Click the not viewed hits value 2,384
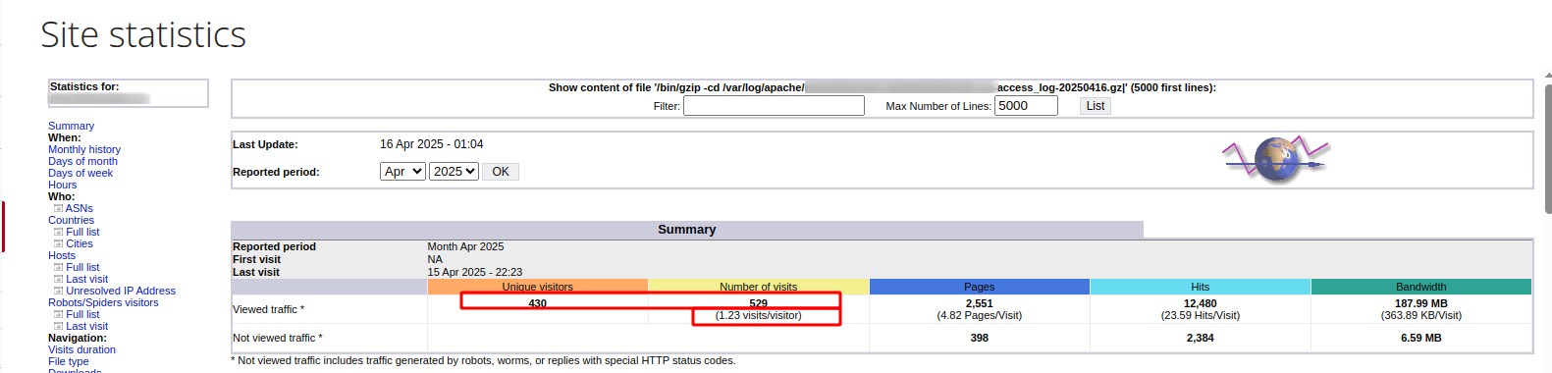Viewport: 1552px width, 373px height. pyautogui.click(x=1201, y=338)
